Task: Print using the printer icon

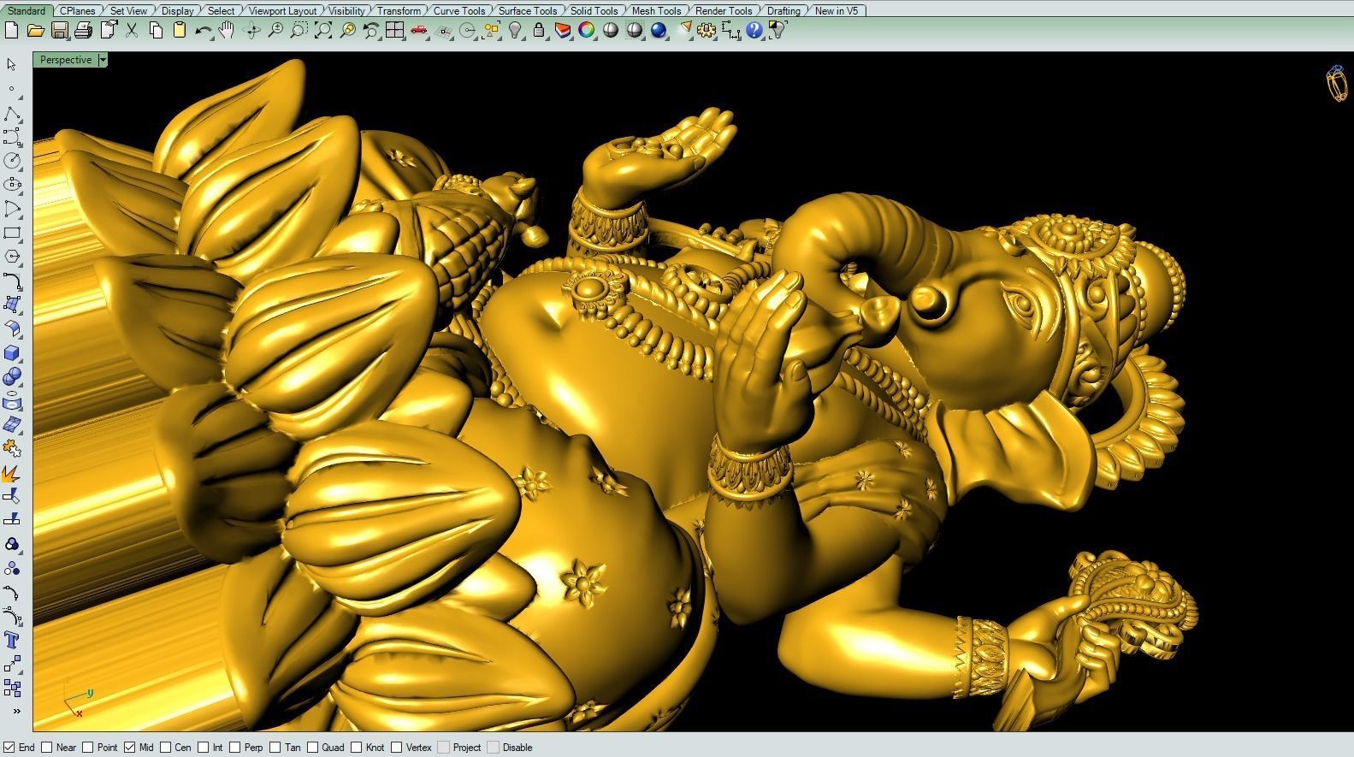Action: 83,31
